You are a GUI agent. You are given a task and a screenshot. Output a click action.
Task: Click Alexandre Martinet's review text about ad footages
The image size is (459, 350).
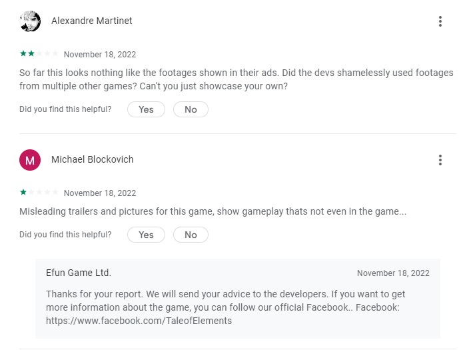click(x=236, y=79)
